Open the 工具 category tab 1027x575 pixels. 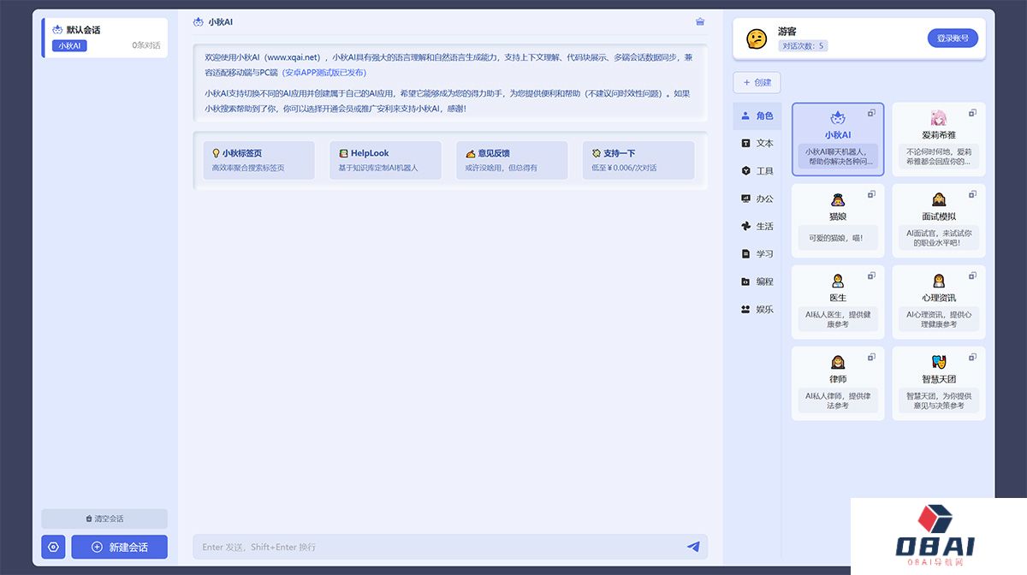point(757,171)
